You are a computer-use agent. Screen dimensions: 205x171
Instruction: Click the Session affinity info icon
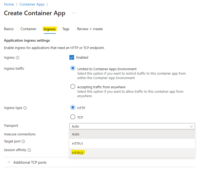[x=29, y=150]
